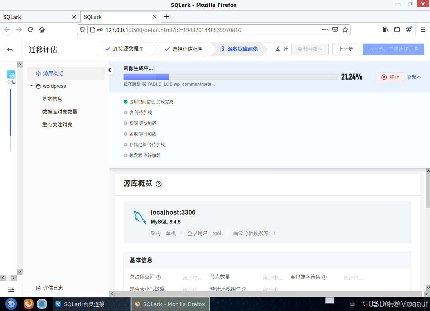Open the page actions three-dot menu
This screenshot has width=430, height=311.
(x=325, y=30)
